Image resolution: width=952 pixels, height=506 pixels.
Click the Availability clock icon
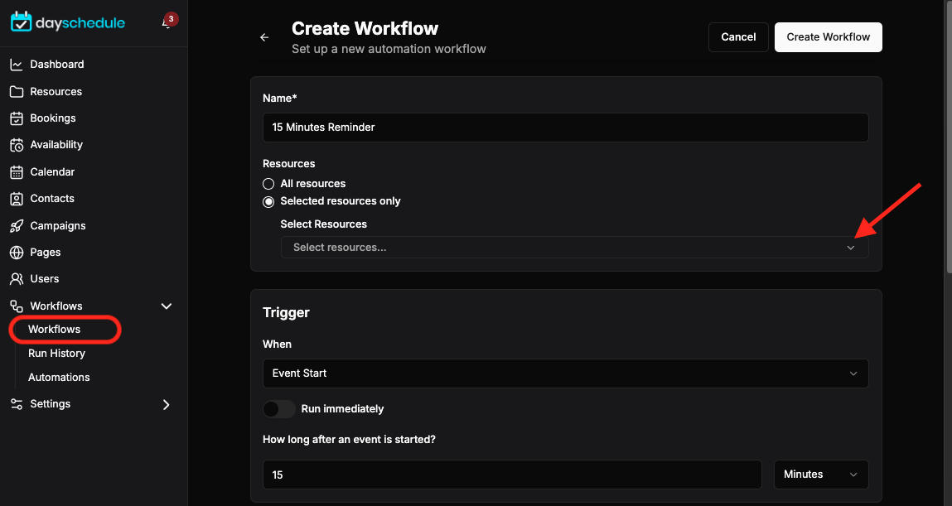coord(17,145)
